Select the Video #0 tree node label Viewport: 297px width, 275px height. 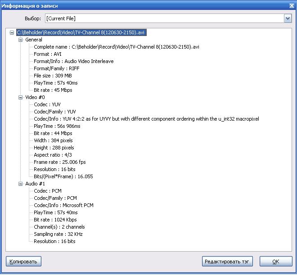coord(35,97)
